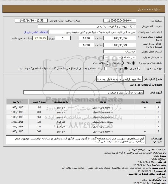Click the کد کالا column header
The height and width of the screenshot is (184, 168).
[x=145, y=102]
